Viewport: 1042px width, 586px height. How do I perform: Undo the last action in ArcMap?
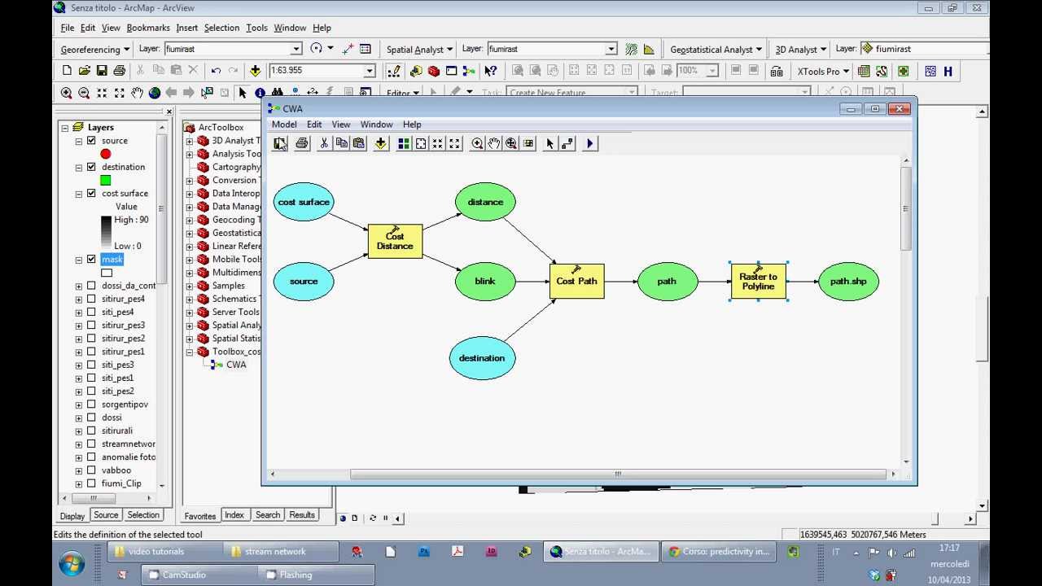coord(216,71)
